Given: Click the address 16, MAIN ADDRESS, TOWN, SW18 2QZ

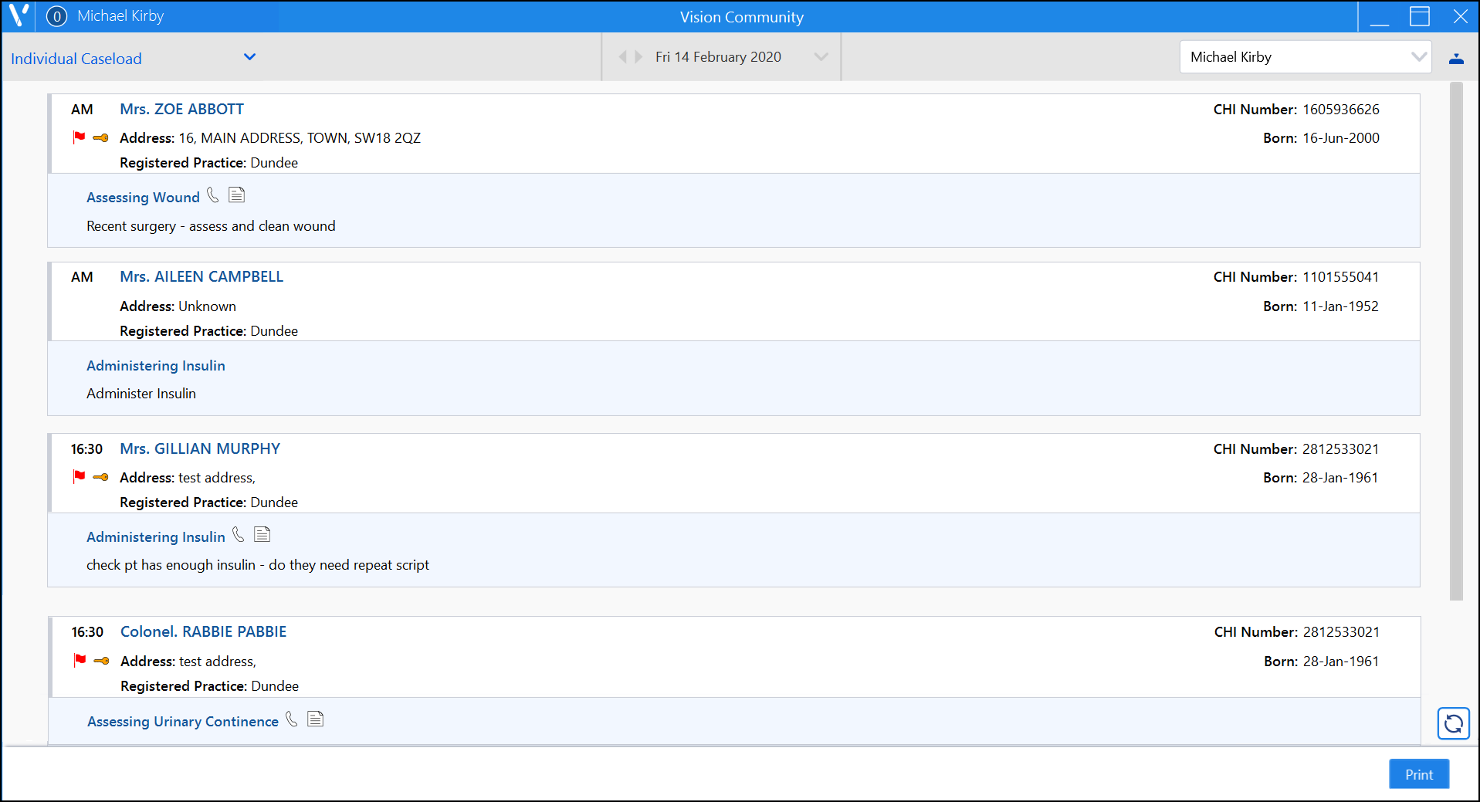Looking at the screenshot, I should pos(300,138).
